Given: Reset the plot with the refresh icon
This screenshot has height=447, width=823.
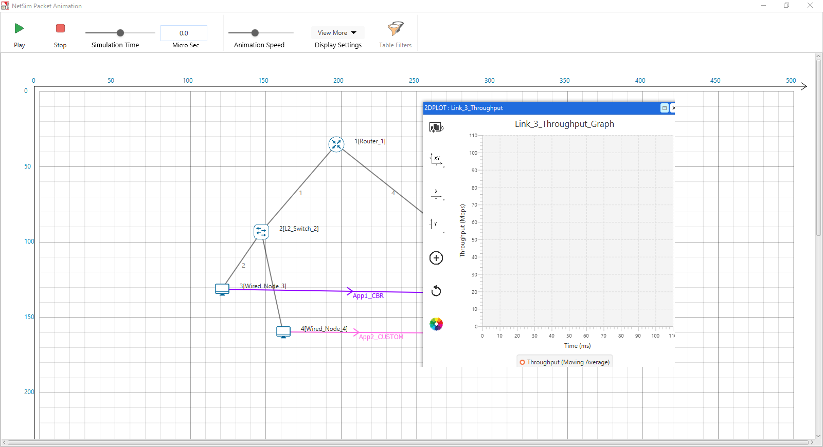Looking at the screenshot, I should click(436, 291).
